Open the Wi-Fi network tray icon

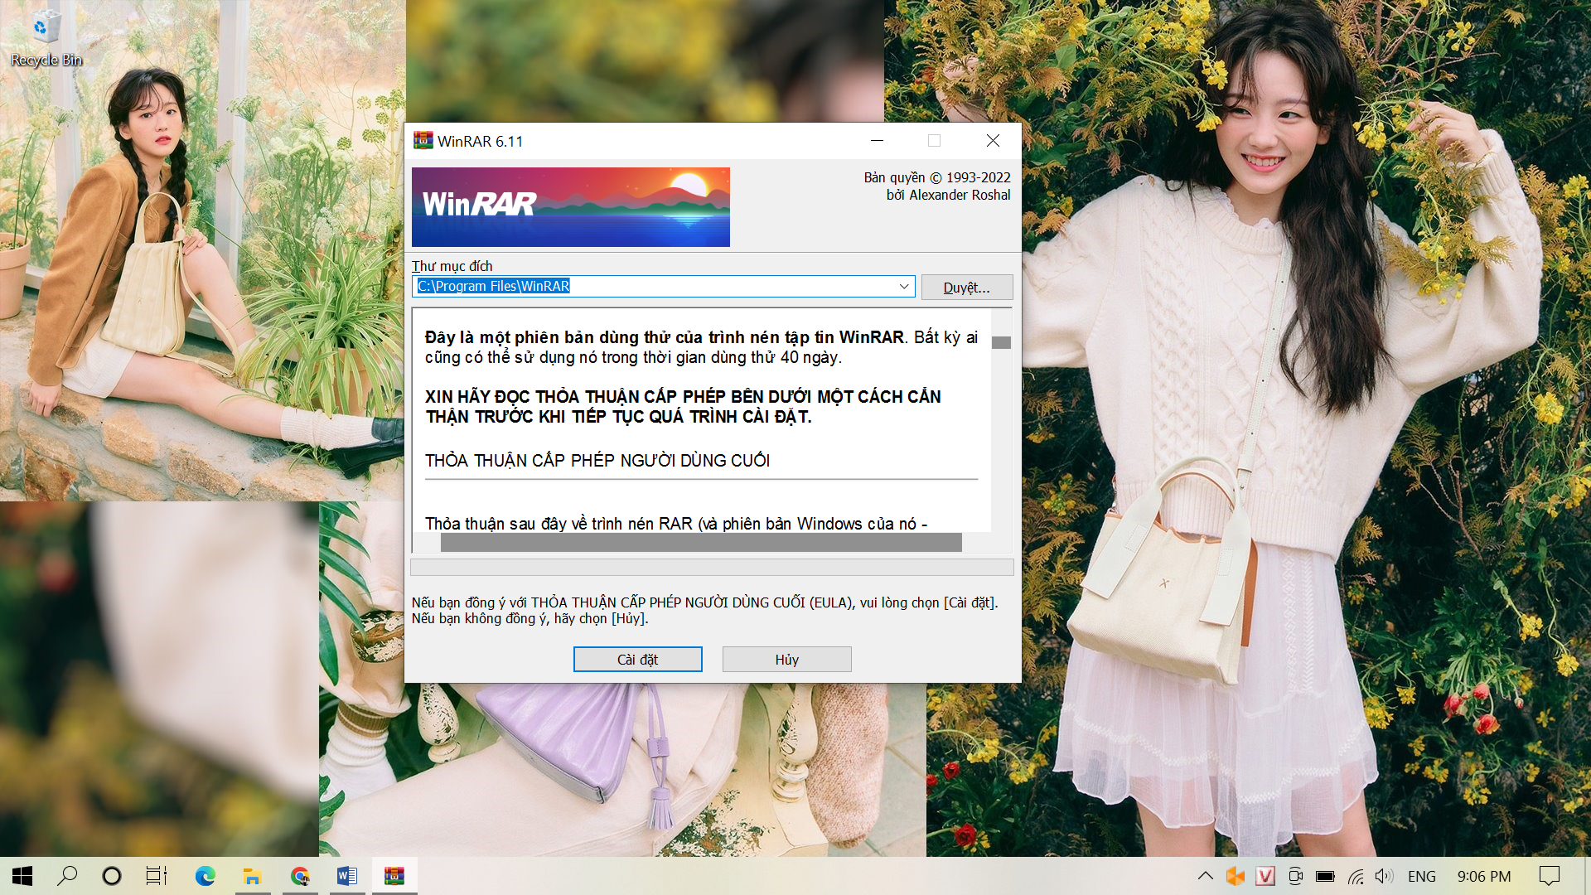[x=1356, y=876]
